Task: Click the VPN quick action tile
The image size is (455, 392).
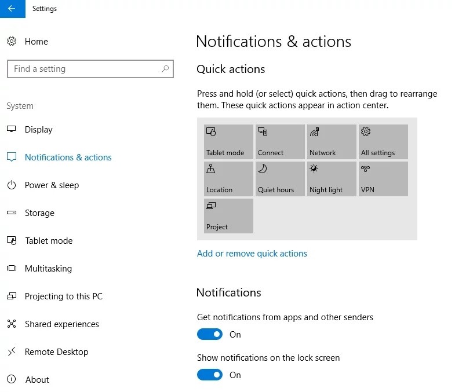Action: (x=383, y=179)
